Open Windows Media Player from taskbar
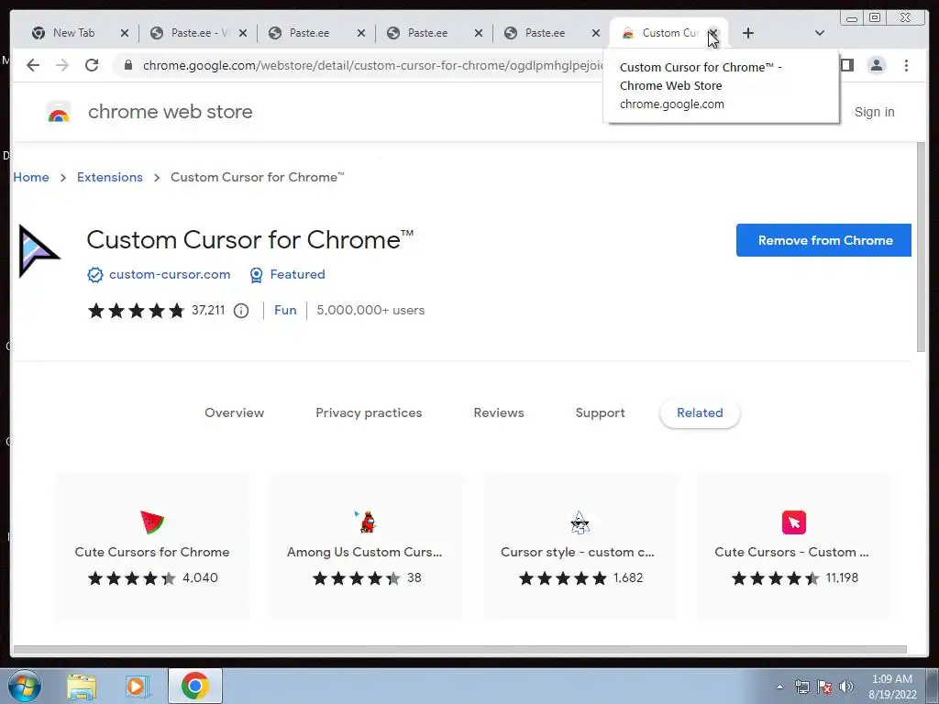The image size is (939, 704). coord(138,686)
